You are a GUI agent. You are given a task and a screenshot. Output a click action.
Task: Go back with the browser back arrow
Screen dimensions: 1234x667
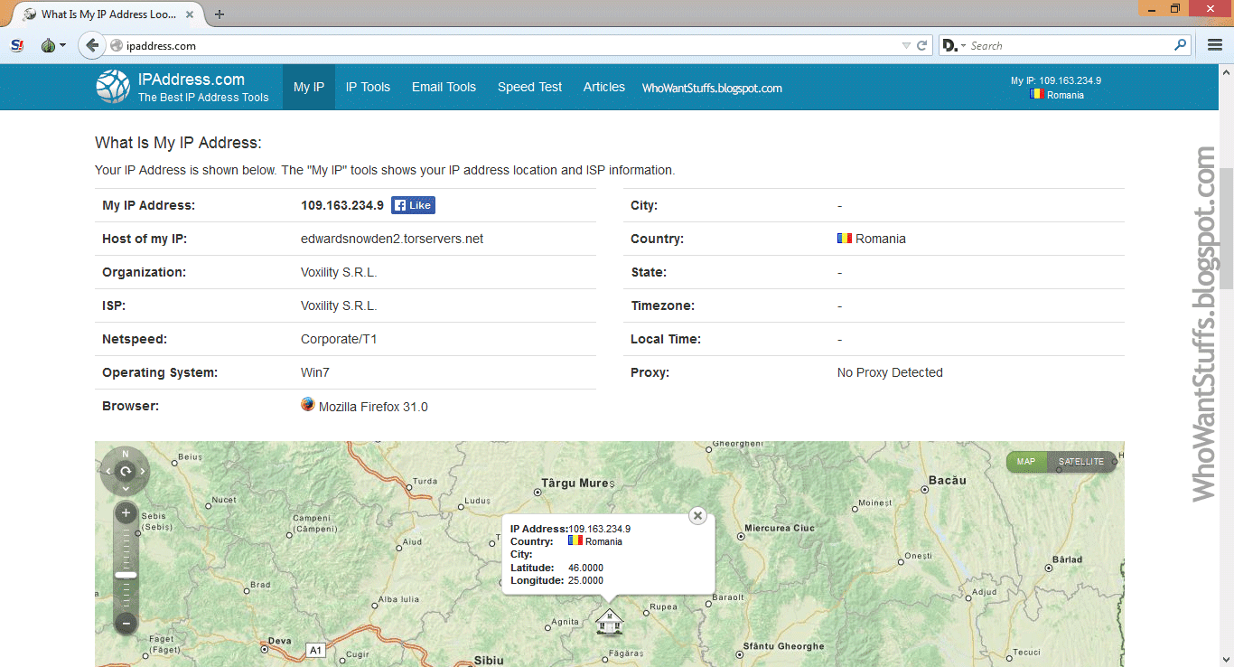[x=92, y=45]
